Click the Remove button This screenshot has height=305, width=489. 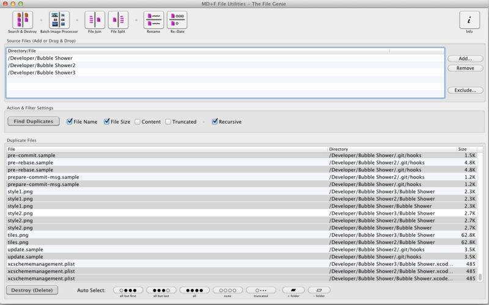coord(465,68)
